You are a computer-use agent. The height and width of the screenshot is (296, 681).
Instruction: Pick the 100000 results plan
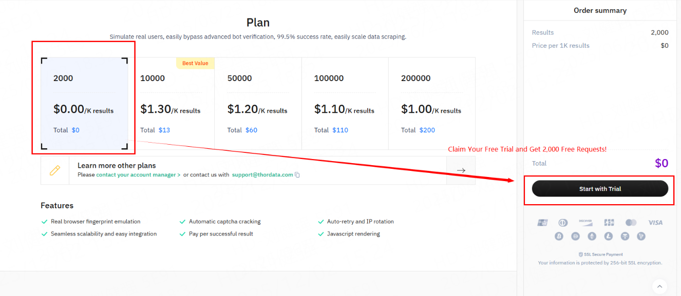pyautogui.click(x=345, y=103)
